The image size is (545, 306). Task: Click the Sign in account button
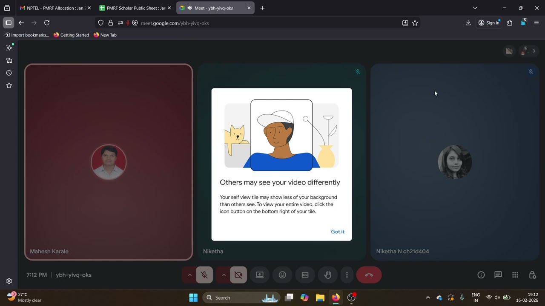pyautogui.click(x=489, y=23)
